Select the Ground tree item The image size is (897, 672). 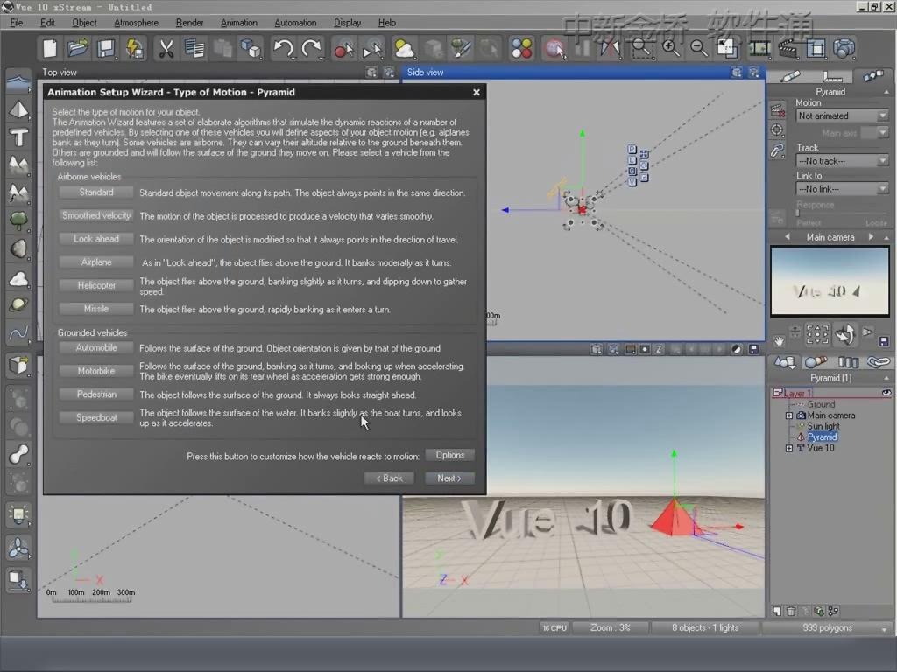click(x=821, y=404)
